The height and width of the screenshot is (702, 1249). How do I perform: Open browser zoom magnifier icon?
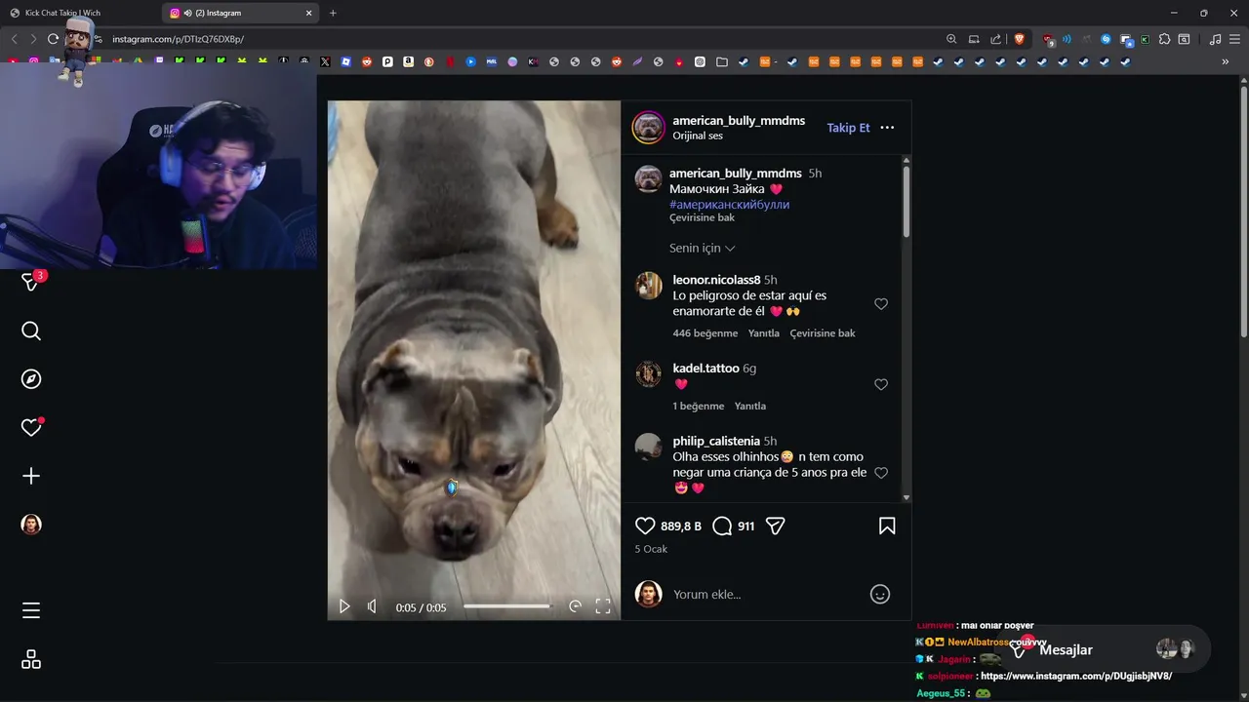[951, 39]
